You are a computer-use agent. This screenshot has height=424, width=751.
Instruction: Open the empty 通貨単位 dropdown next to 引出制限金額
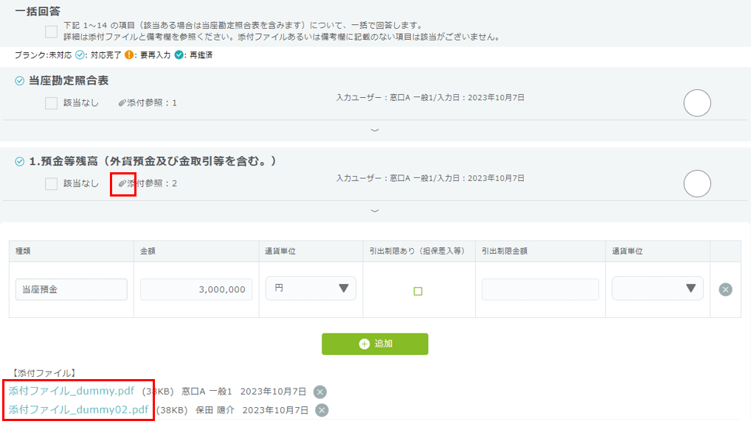pyautogui.click(x=657, y=289)
